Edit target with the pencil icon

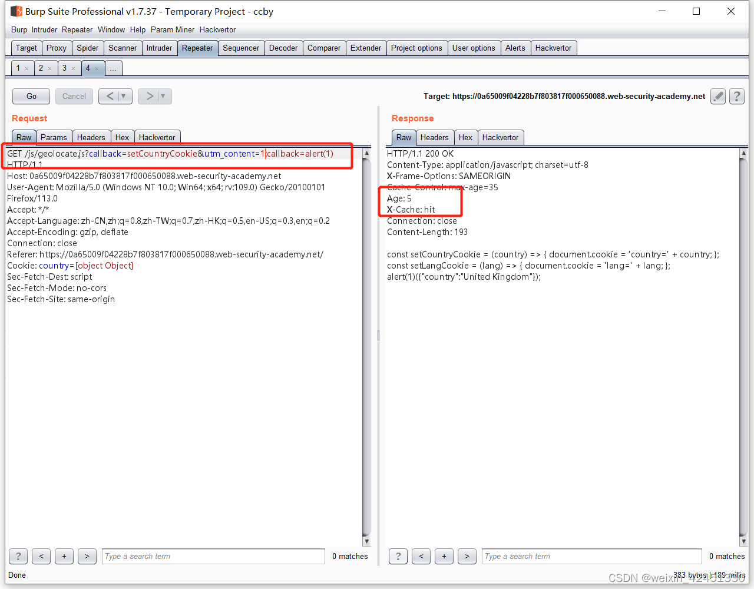click(718, 96)
